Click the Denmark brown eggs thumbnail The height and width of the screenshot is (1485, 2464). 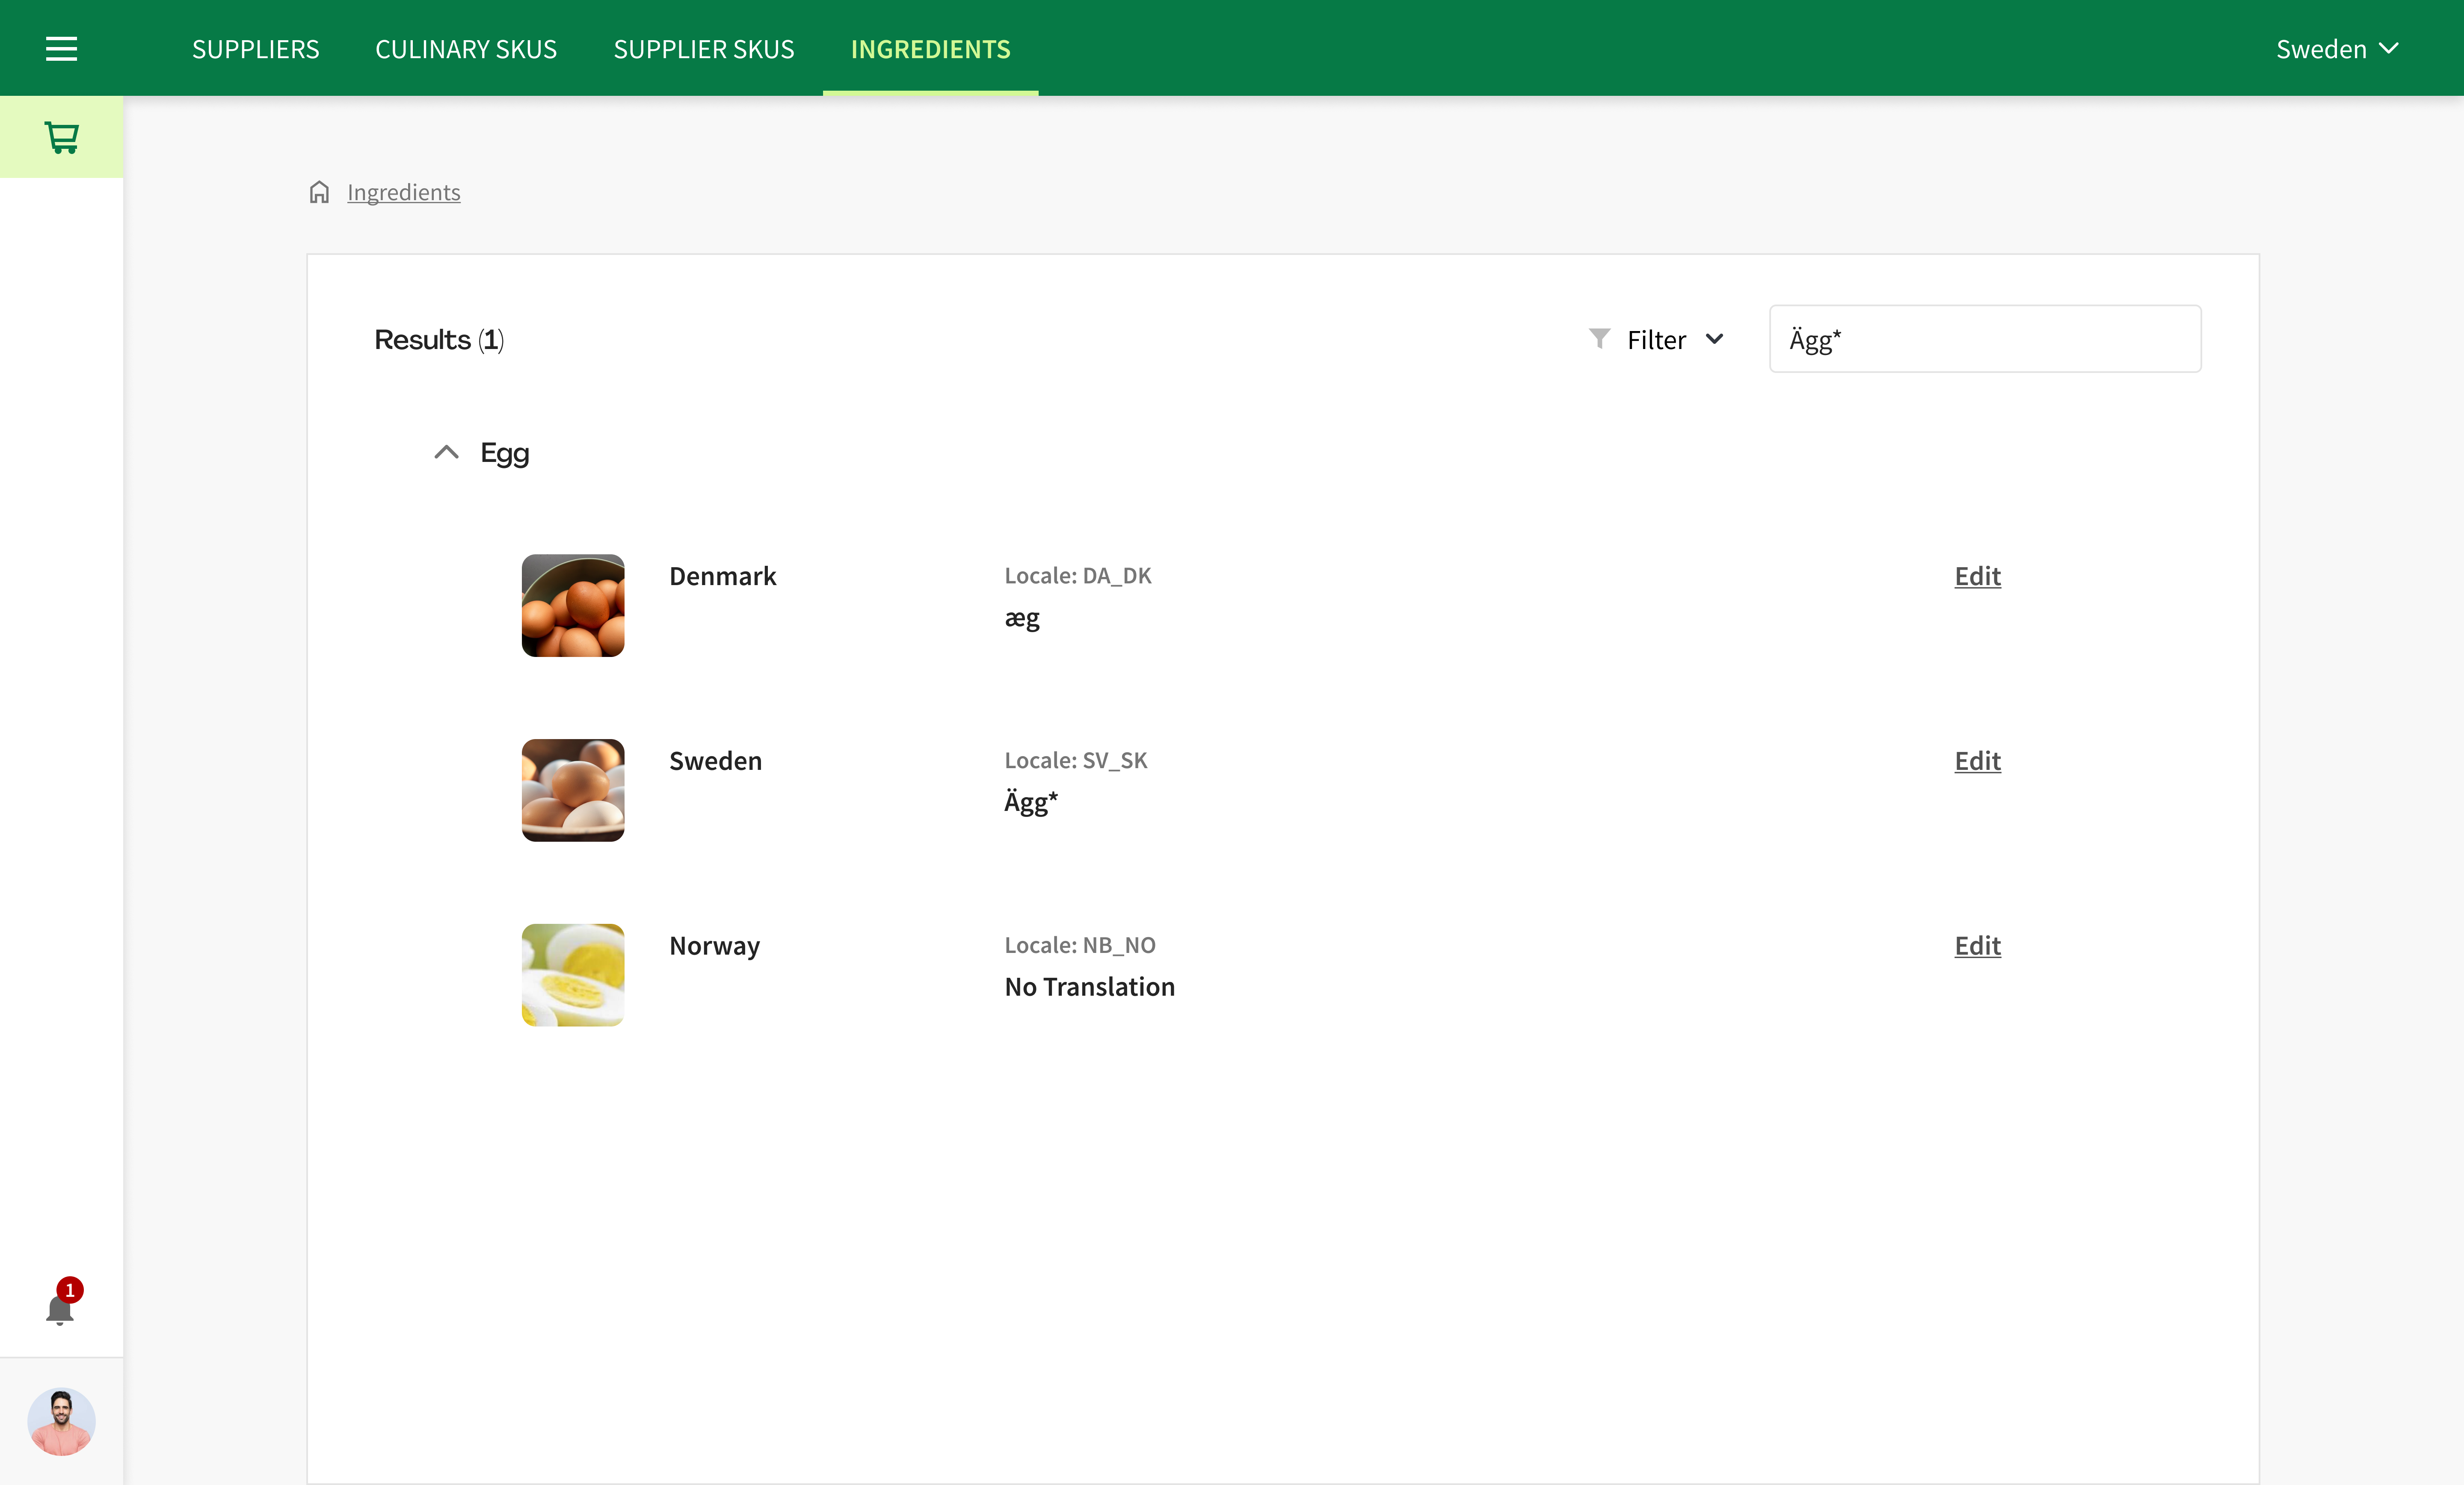pyautogui.click(x=573, y=605)
